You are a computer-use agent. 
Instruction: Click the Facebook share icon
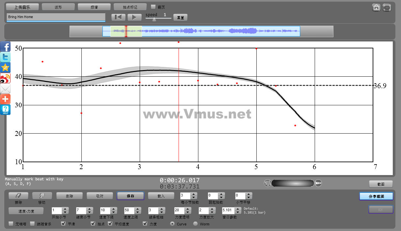pos(5,46)
